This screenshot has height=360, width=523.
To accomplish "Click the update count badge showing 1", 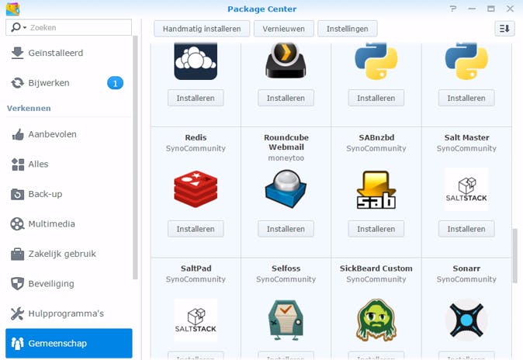I will (115, 83).
